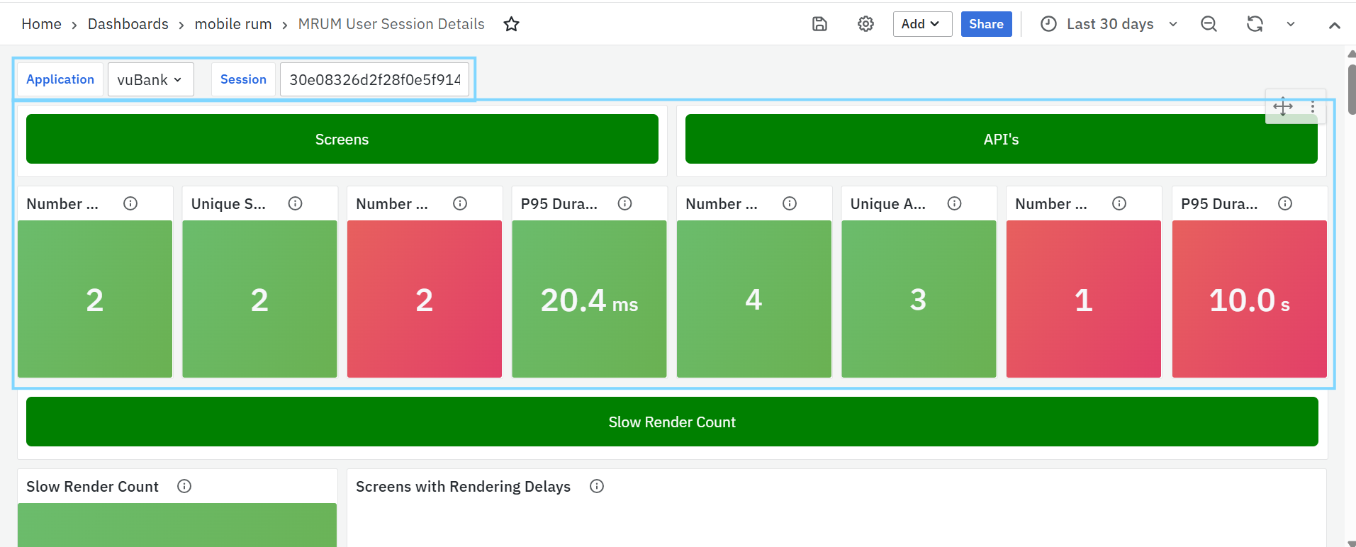Open the Last 30 days time picker

tap(1109, 24)
